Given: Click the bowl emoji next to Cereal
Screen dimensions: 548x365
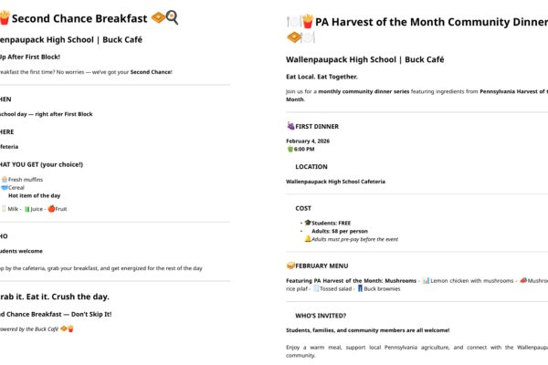Looking at the screenshot, I should click(x=5, y=187).
